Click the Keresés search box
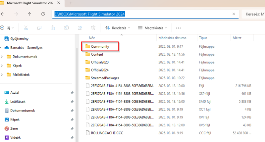This screenshot has height=142, width=265. coord(253,14)
